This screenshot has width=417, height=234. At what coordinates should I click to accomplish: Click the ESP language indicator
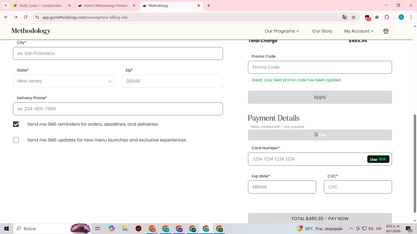pyautogui.click(x=379, y=229)
